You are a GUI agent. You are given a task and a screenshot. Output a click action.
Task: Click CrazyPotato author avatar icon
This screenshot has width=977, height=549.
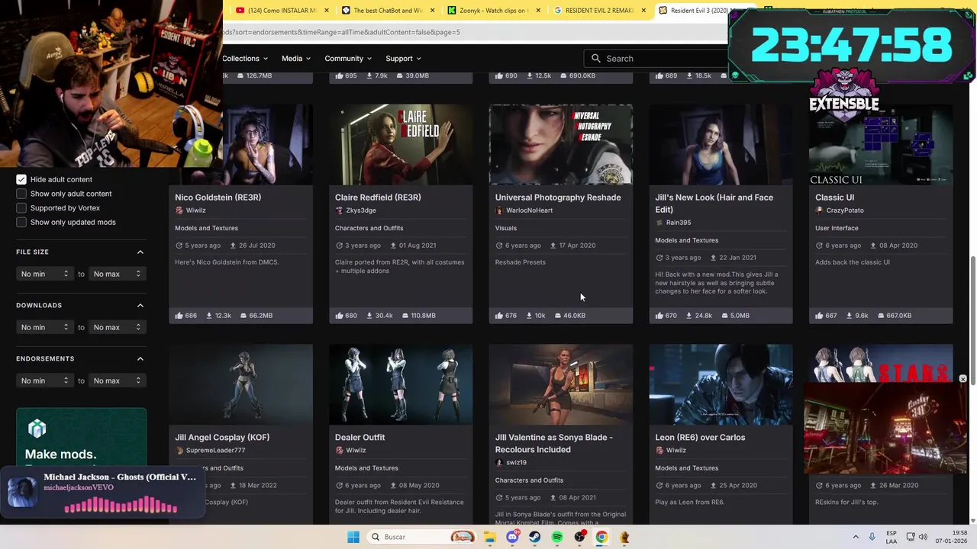[819, 210]
